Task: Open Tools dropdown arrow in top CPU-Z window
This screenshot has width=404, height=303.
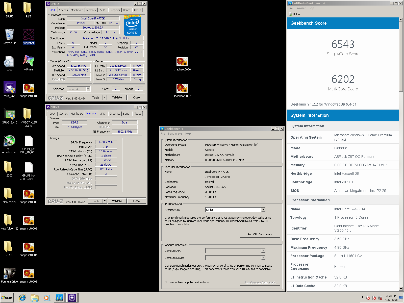Action: 105,97
